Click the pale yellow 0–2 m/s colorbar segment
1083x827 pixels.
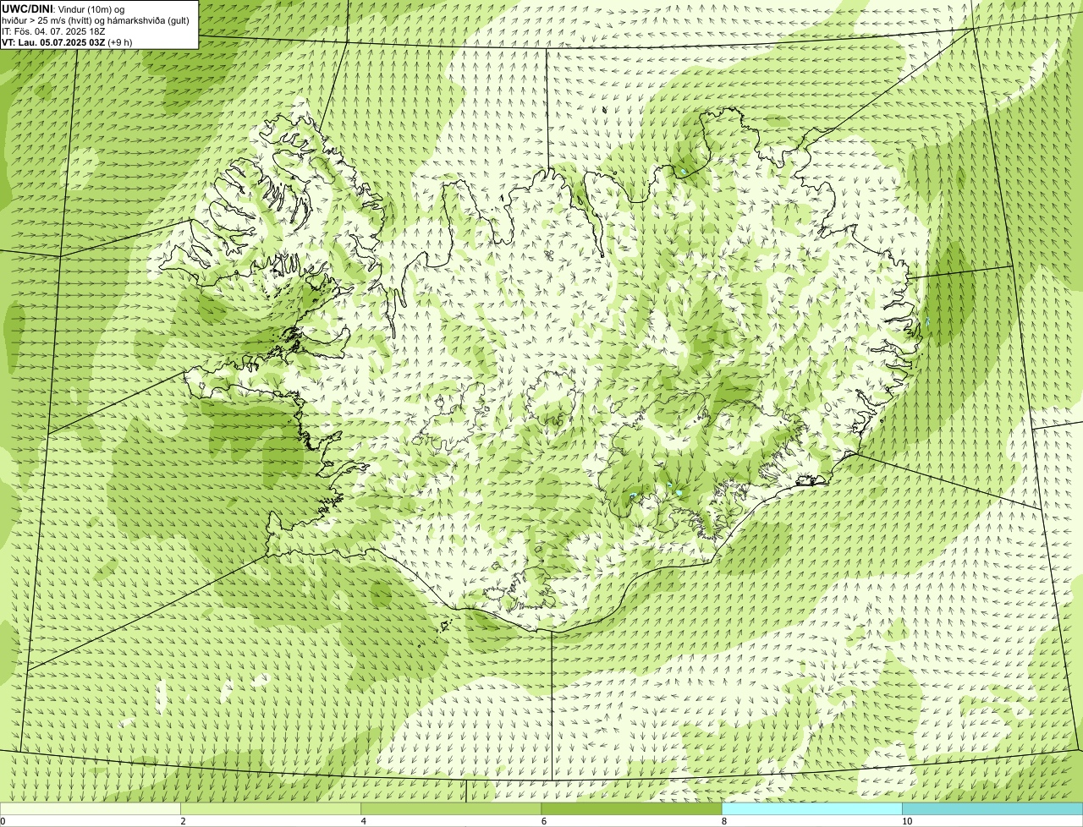pos(90,808)
